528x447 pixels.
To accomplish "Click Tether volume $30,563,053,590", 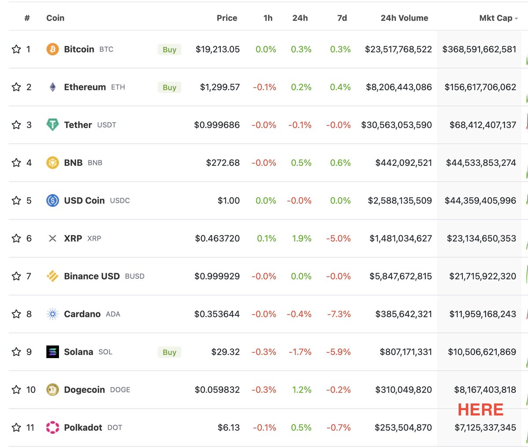I will click(x=396, y=125).
